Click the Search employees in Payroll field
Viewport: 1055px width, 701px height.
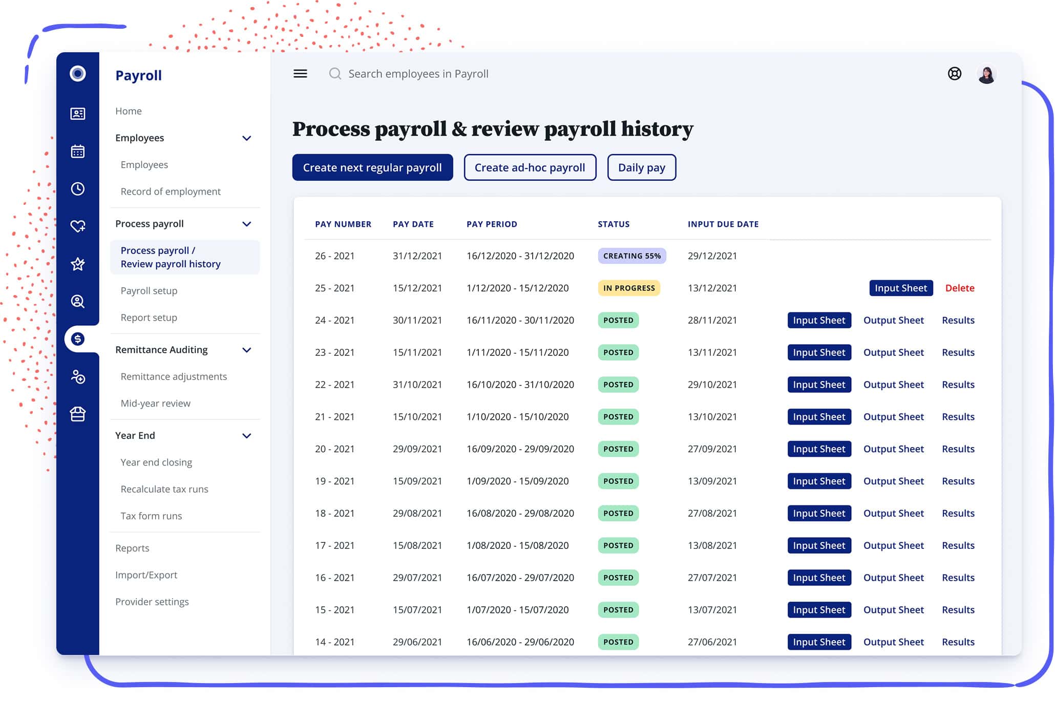(x=418, y=74)
